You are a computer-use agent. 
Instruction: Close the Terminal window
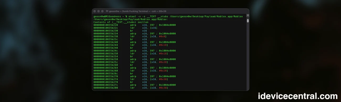click(95, 11)
